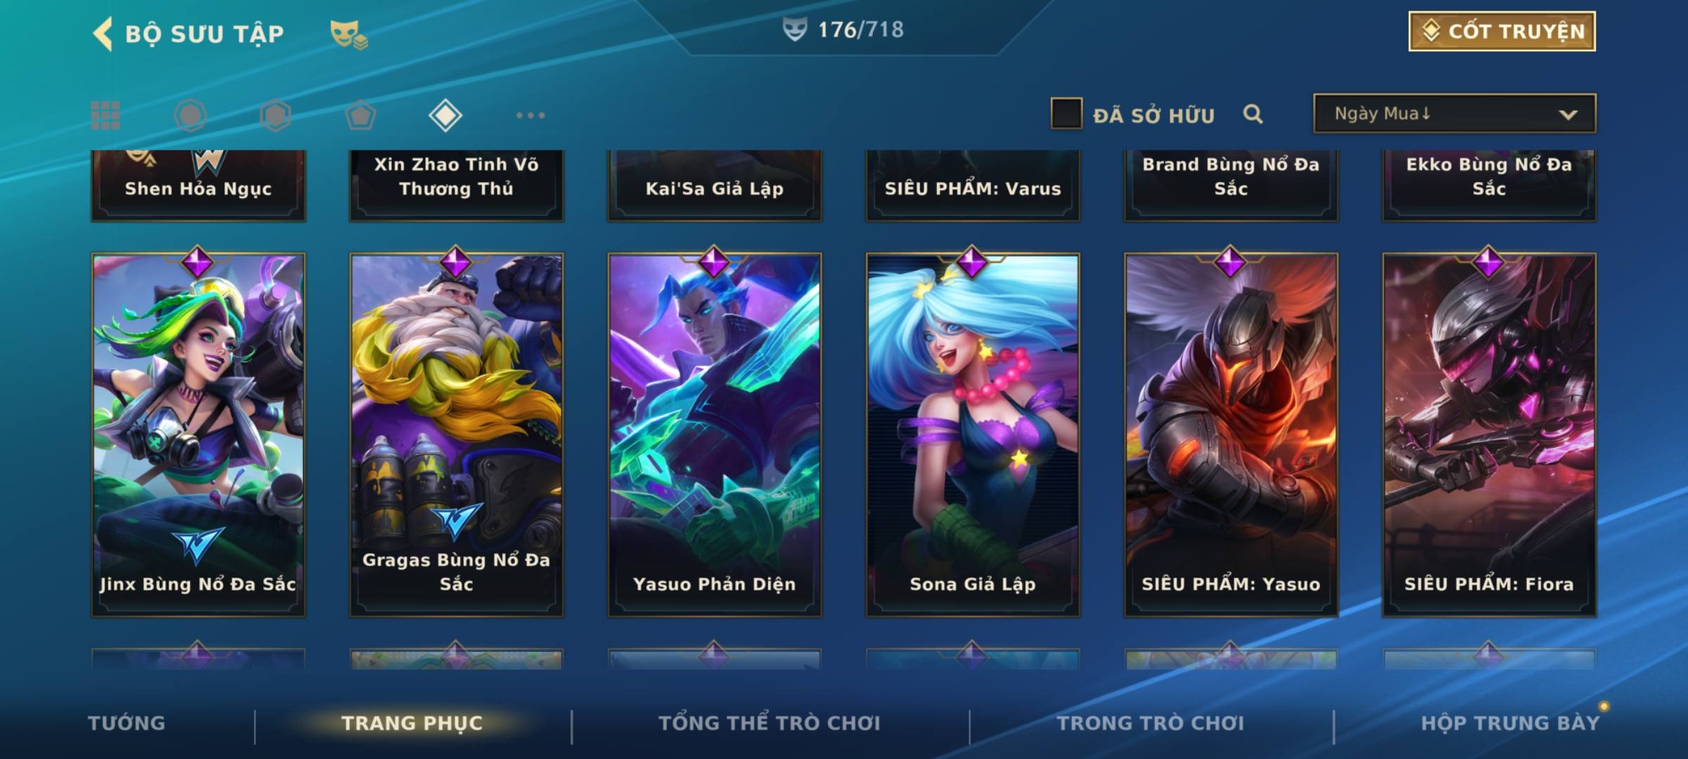The image size is (1688, 759).
Task: Open the Hộp Trưng Bày tab
Action: [1510, 723]
